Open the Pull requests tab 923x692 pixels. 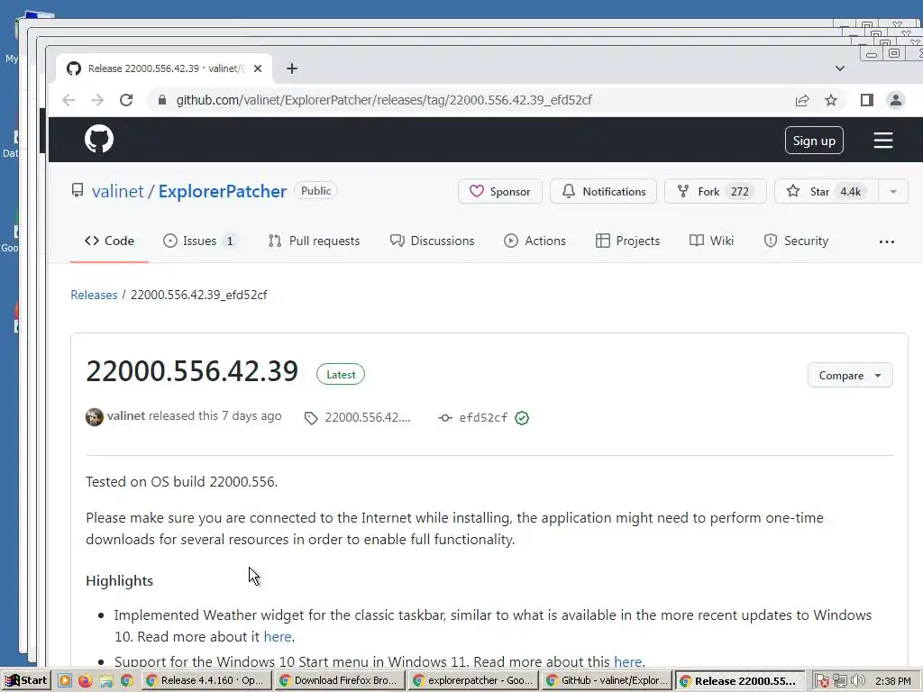313,241
